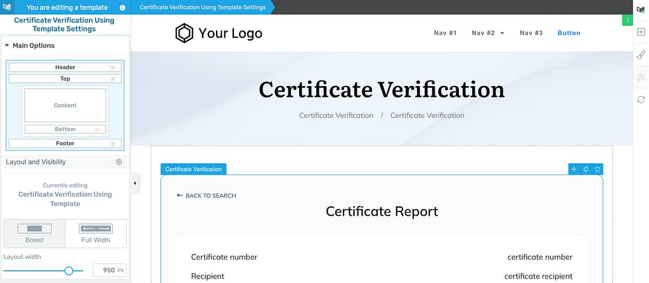Open the add element plus icon in right sidebar

tap(641, 32)
